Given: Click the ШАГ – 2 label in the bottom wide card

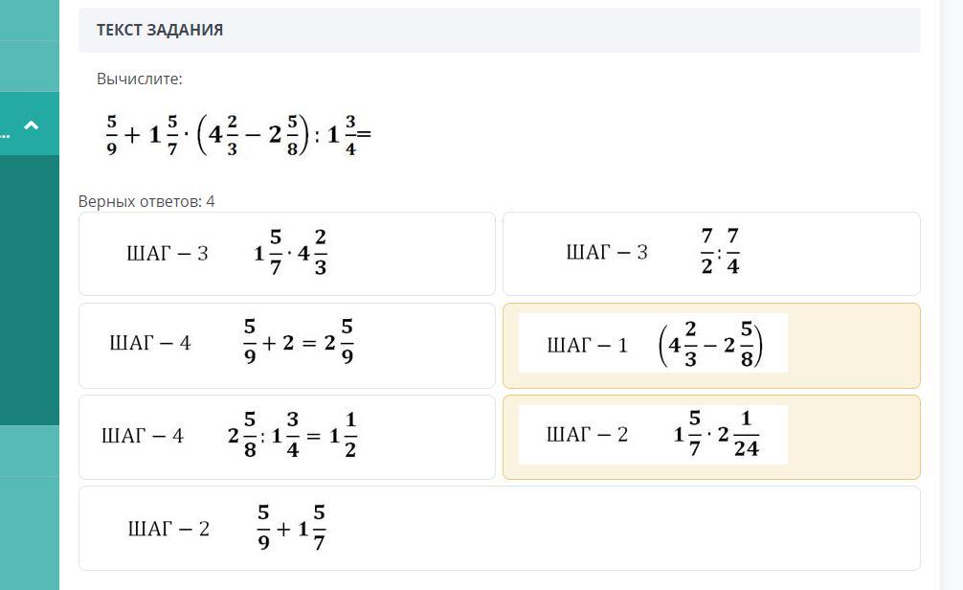Looking at the screenshot, I should pos(168,529).
